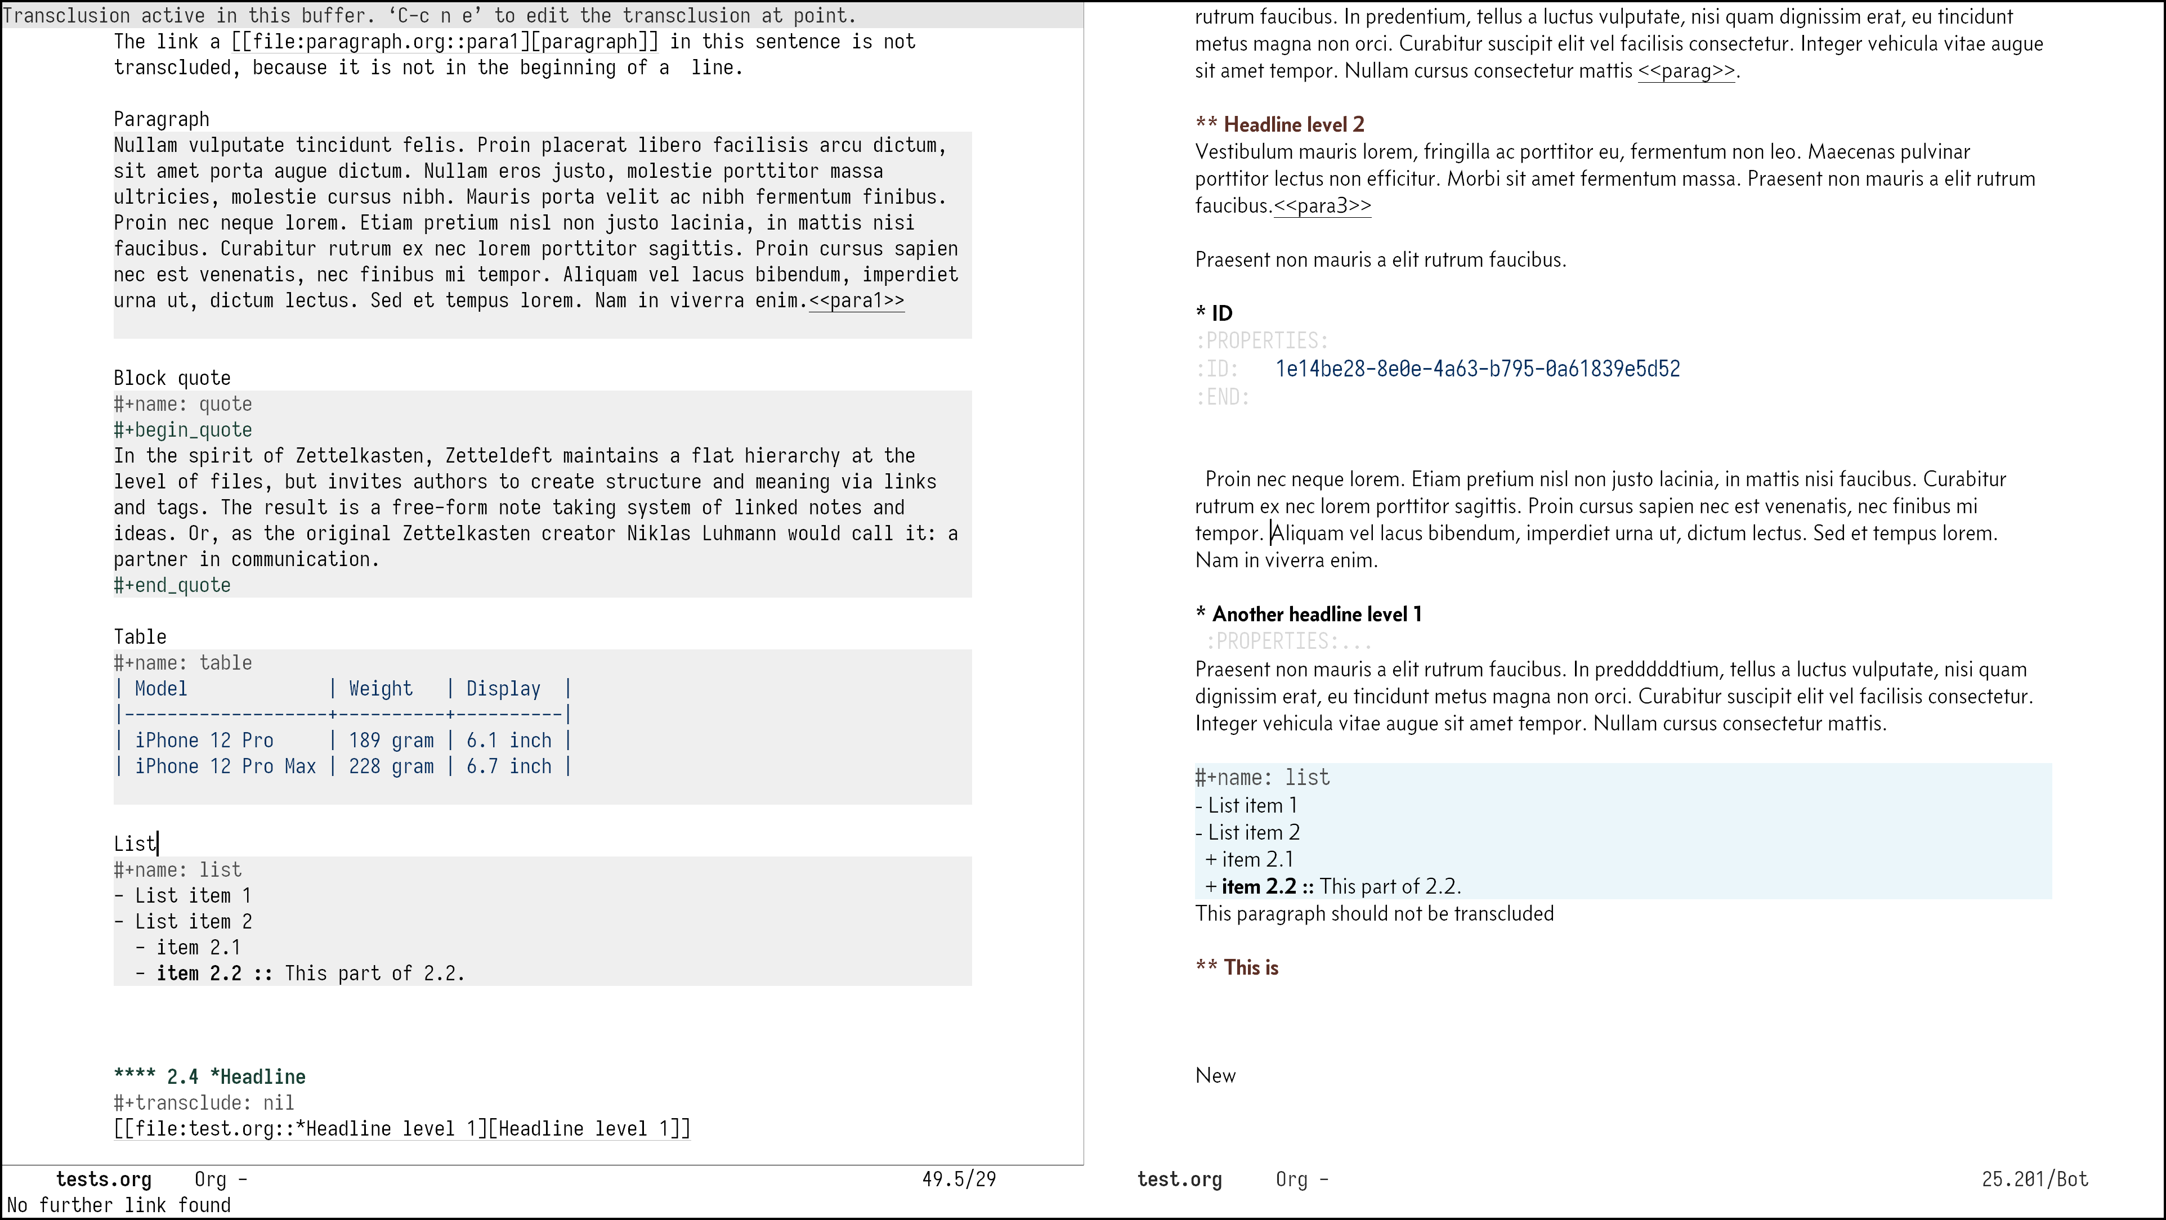Click the Org major mode indicator, left window
This screenshot has height=1220, width=2166.
[210, 1179]
